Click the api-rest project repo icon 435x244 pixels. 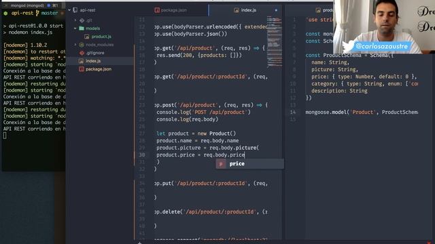tap(75, 10)
